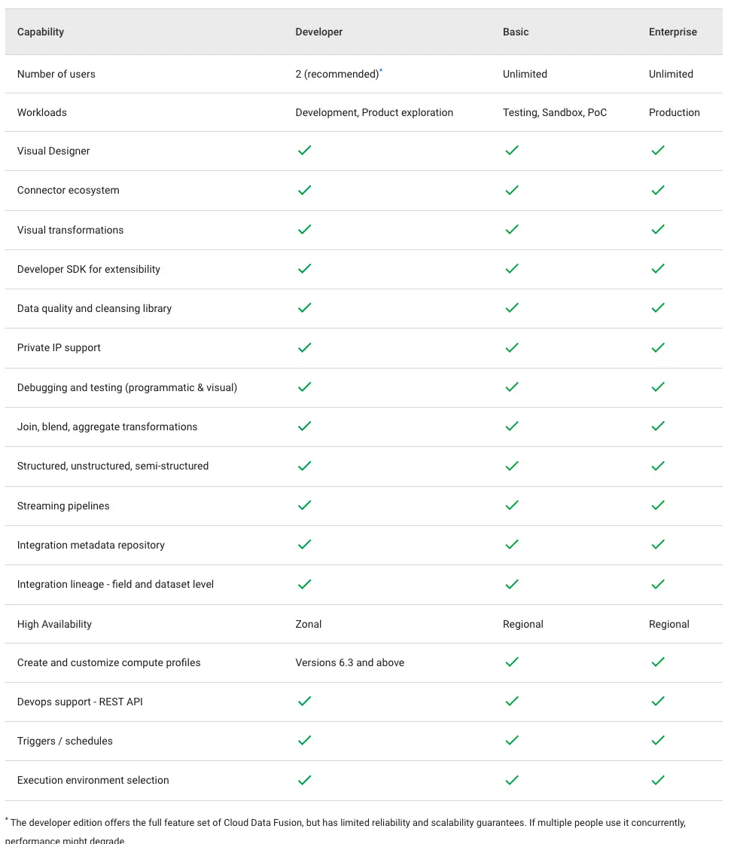731x844 pixels.
Task: Click the asterisk footnote link after recommended
Action: pyautogui.click(x=381, y=71)
